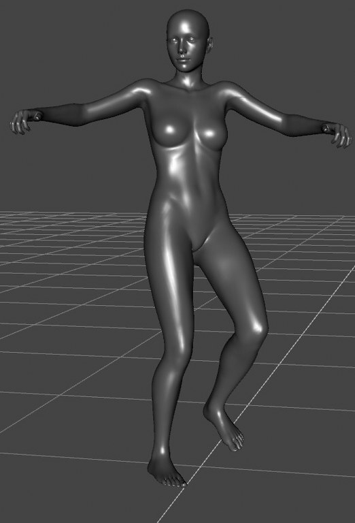This screenshot has height=523, width=355.
Task: Select the wrist joint knob beside left-side hand
Action: tap(37, 116)
